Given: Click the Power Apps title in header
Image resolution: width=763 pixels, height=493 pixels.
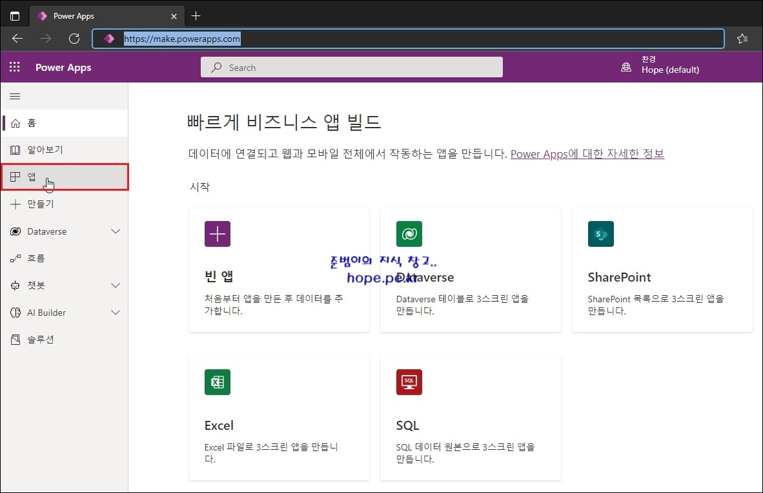Looking at the screenshot, I should [63, 68].
